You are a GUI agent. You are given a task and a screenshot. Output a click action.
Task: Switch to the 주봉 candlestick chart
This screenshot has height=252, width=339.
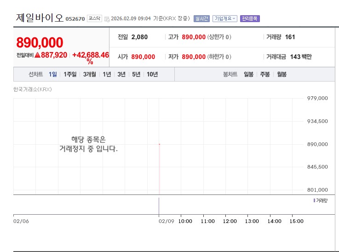click(265, 74)
